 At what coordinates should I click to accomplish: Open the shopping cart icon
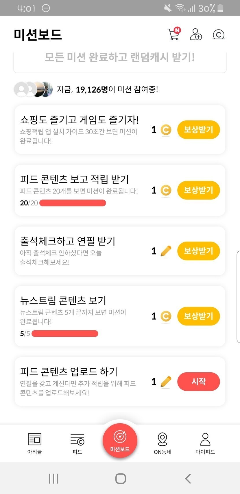pos(173,34)
